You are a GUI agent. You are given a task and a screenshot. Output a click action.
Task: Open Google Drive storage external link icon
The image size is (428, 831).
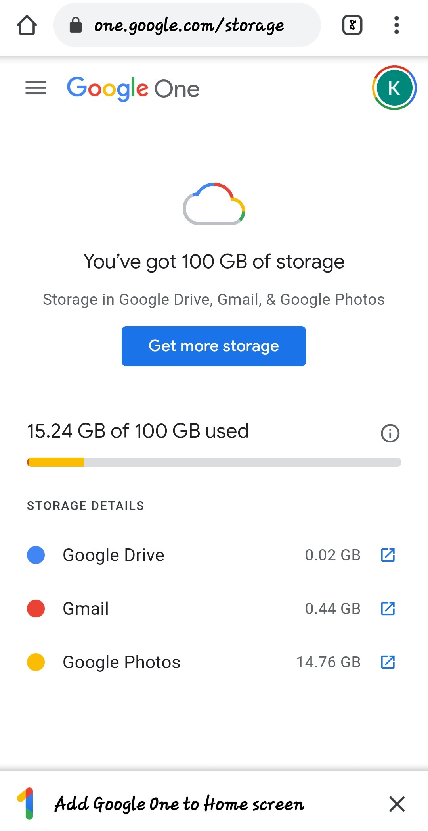tap(388, 555)
